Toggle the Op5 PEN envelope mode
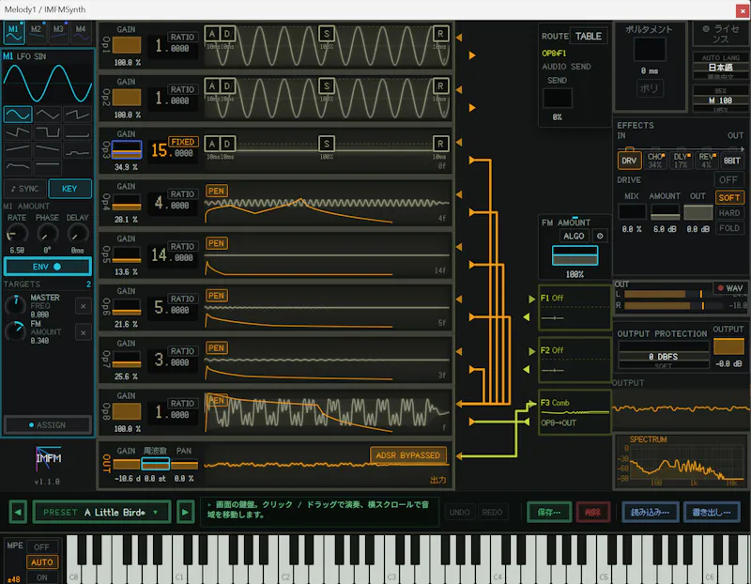The height and width of the screenshot is (584, 751). point(216,243)
